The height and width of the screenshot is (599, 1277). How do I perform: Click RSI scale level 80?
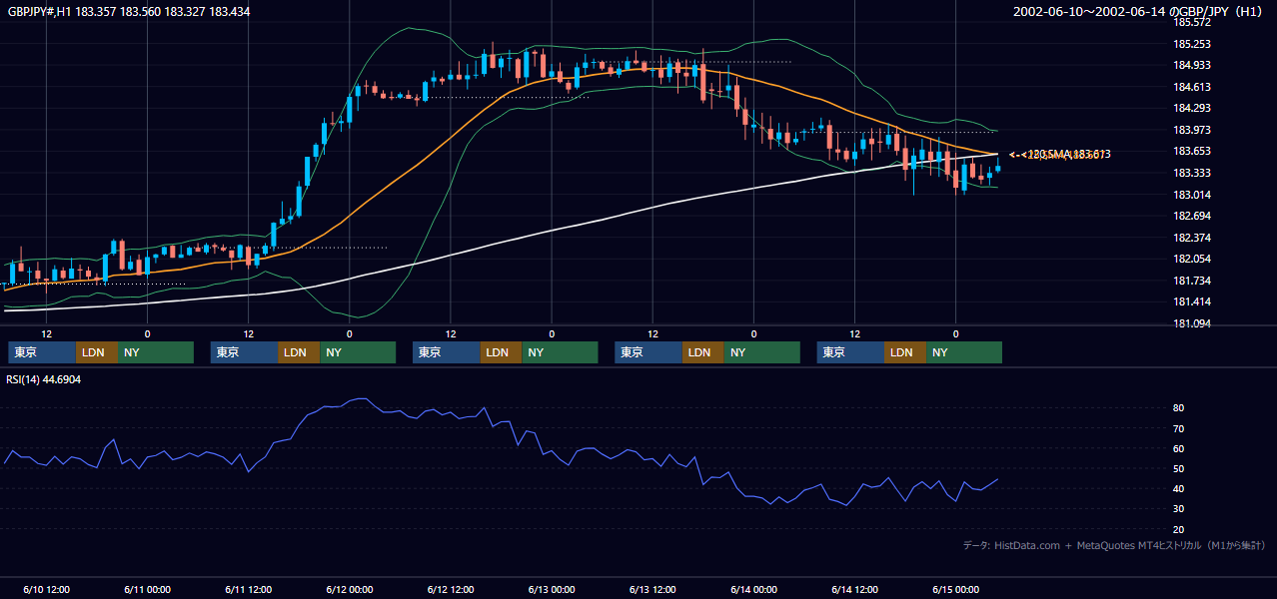[x=1179, y=408]
